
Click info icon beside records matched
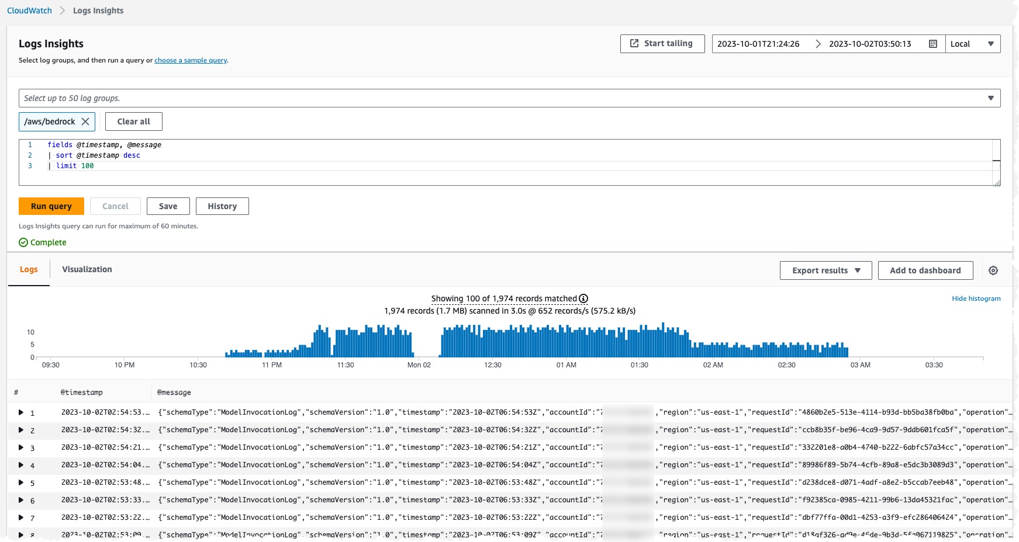pyautogui.click(x=583, y=298)
